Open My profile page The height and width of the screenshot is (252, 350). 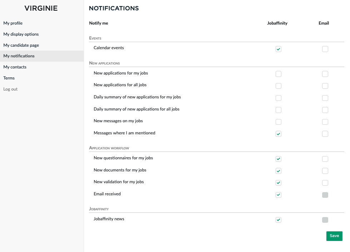coord(13,23)
